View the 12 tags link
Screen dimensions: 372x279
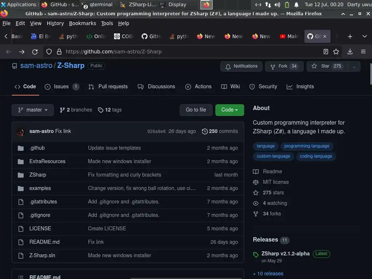click(x=110, y=110)
